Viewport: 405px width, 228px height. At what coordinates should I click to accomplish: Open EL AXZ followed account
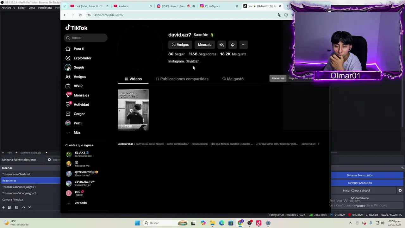tap(82, 154)
